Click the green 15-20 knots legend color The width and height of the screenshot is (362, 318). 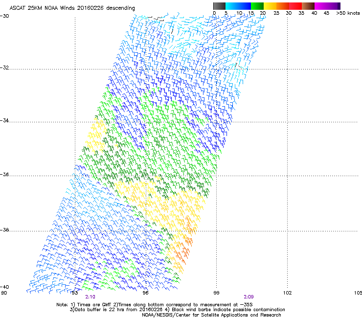(x=257, y=6)
